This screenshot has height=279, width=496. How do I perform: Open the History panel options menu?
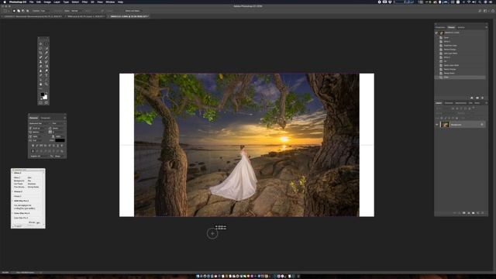[x=487, y=27]
